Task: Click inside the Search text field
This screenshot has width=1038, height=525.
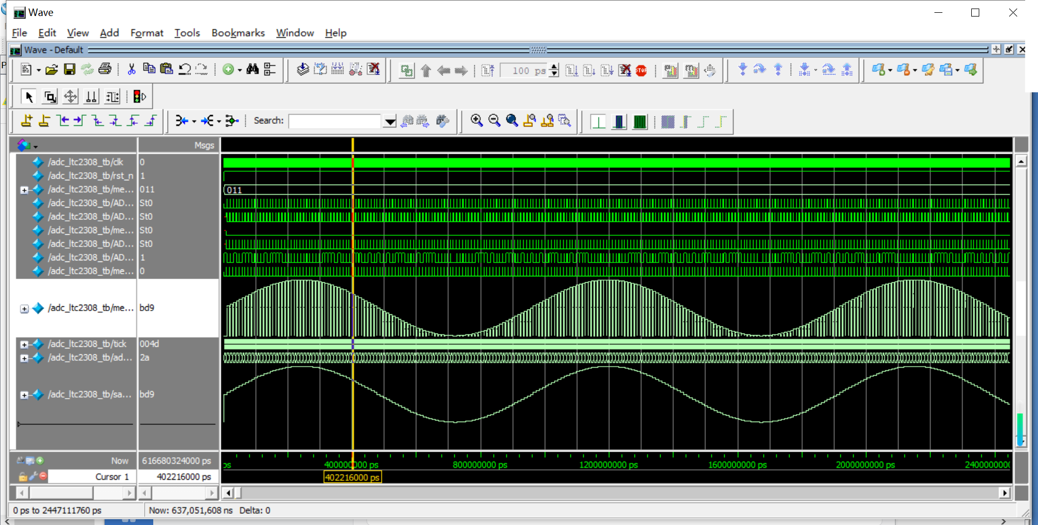Action: pyautogui.click(x=335, y=121)
